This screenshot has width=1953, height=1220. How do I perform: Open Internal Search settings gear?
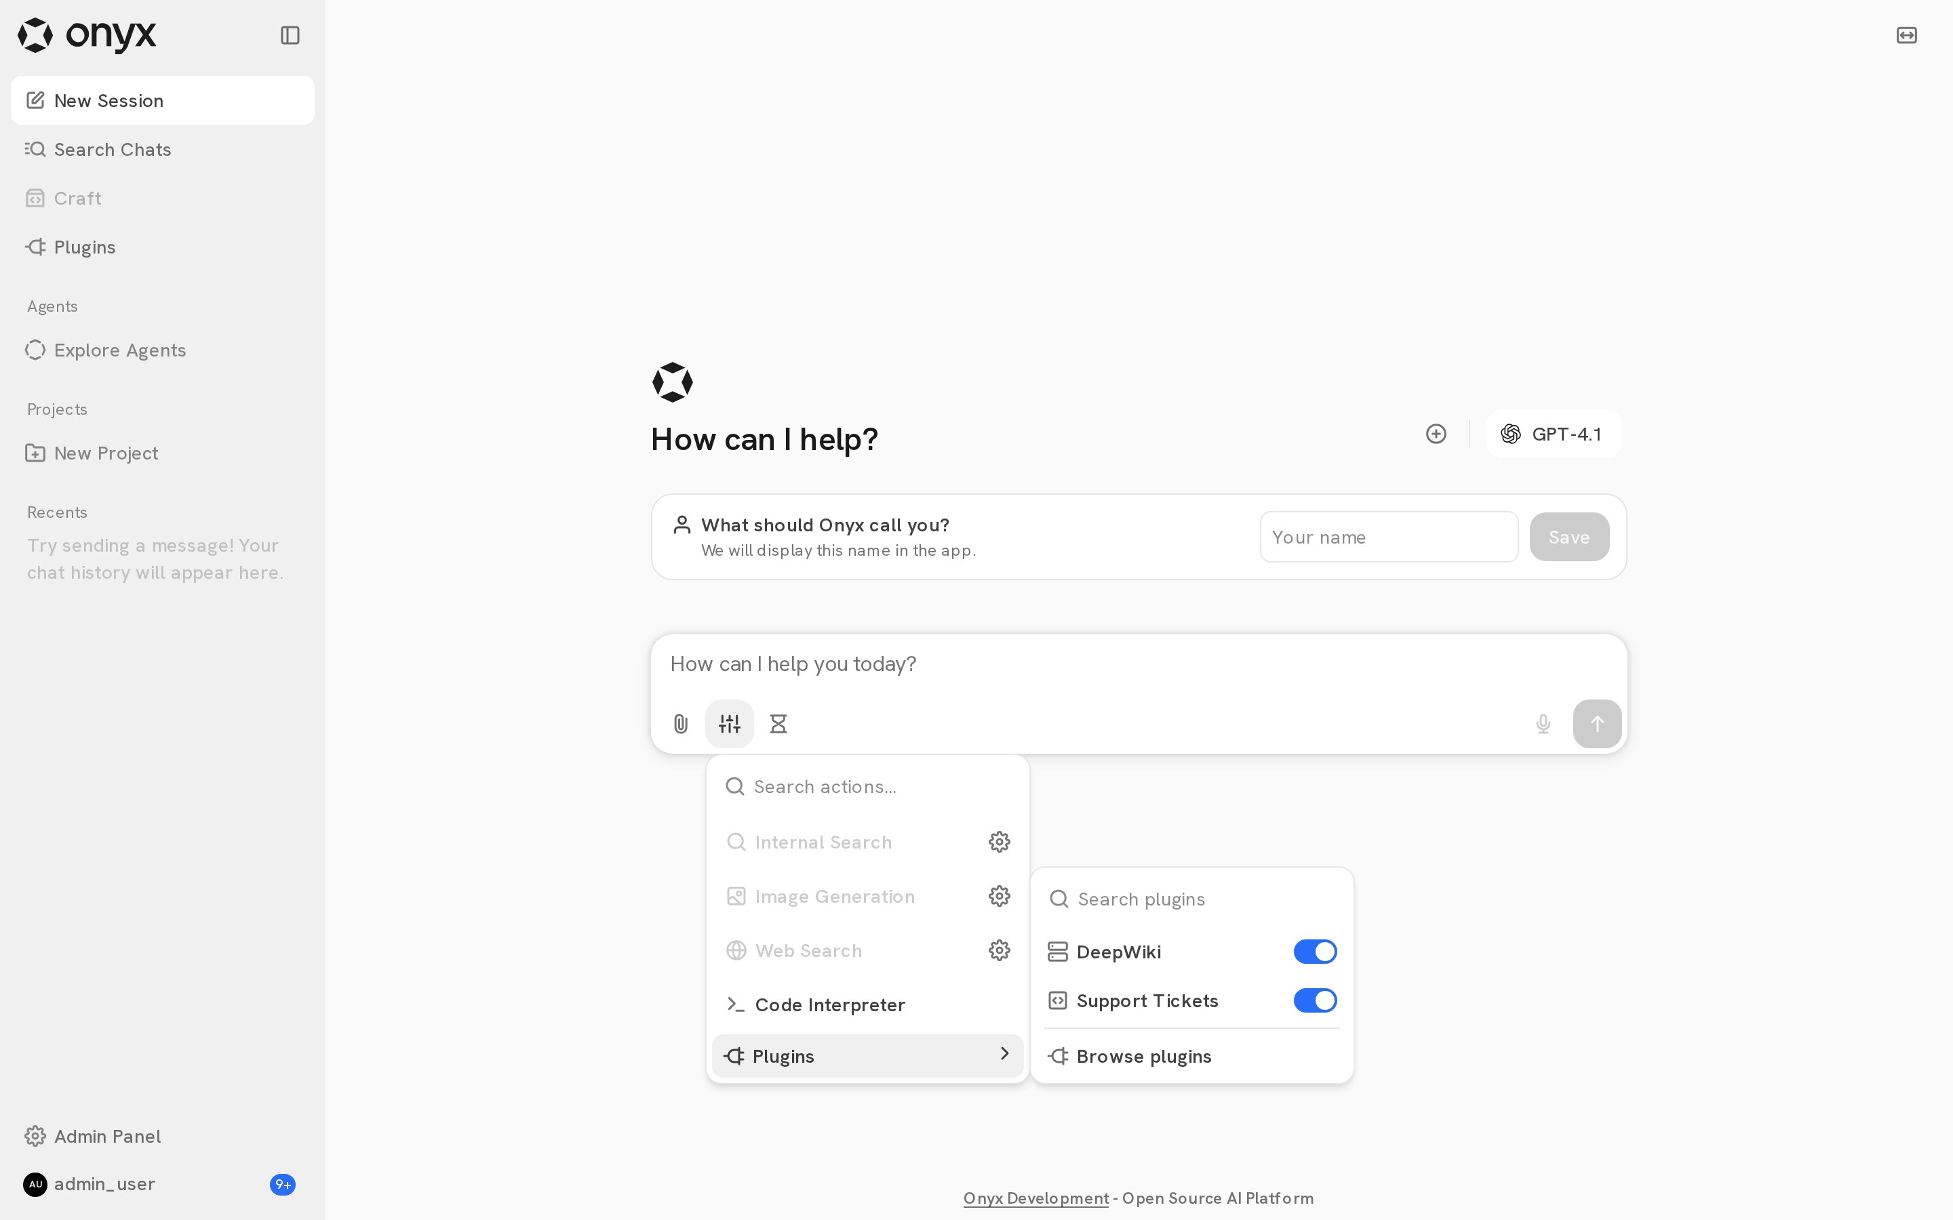tap(999, 842)
